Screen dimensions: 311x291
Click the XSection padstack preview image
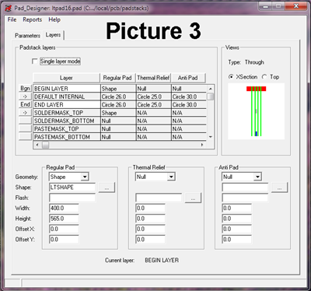click(x=256, y=111)
